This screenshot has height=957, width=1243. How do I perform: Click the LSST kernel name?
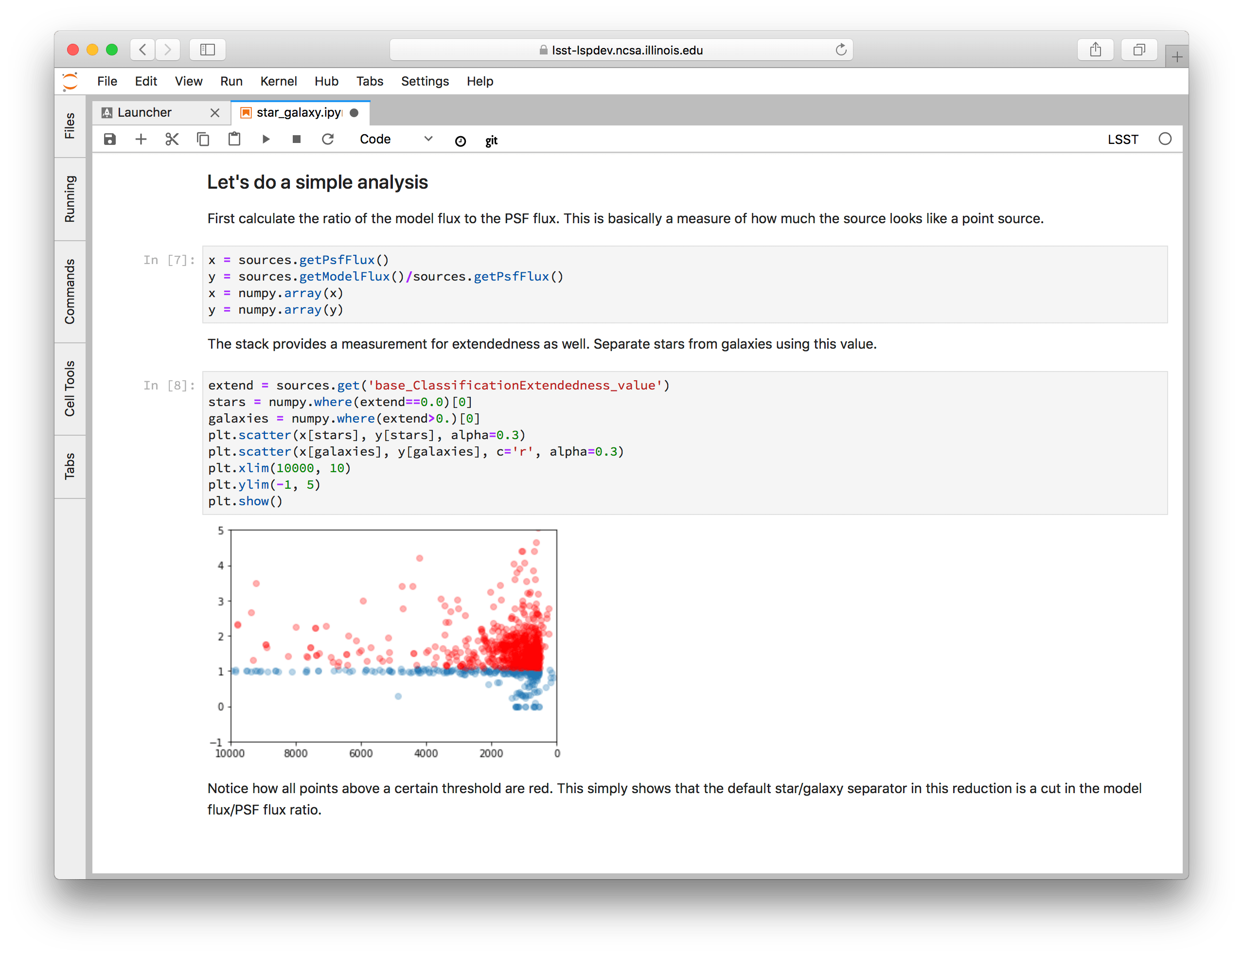coord(1122,140)
